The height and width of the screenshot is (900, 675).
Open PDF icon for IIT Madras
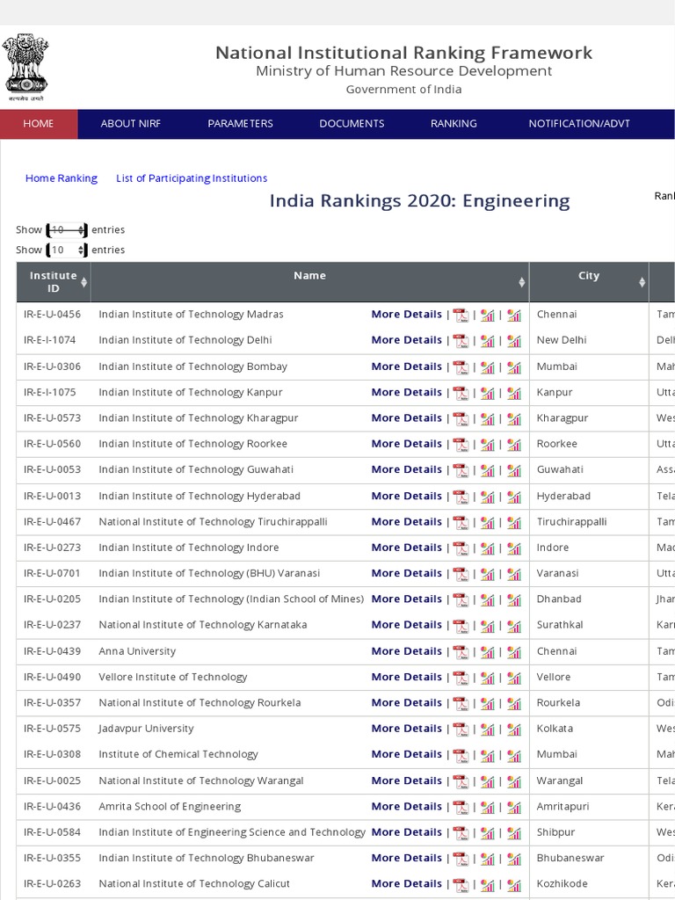point(461,316)
